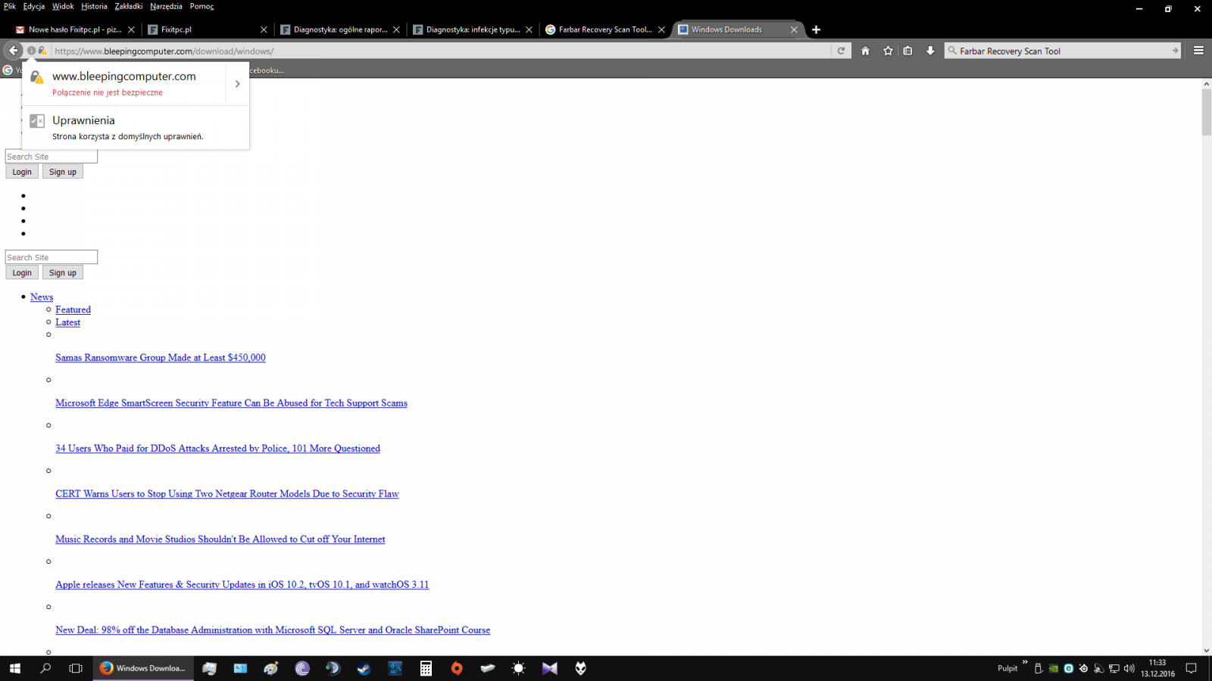Switch to 'Diagnostyka: infekcje typu...' tab
Image resolution: width=1212 pixels, height=681 pixels.
point(472,30)
